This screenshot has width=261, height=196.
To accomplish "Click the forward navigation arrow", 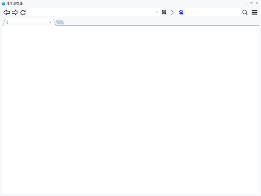I will (x=15, y=12).
